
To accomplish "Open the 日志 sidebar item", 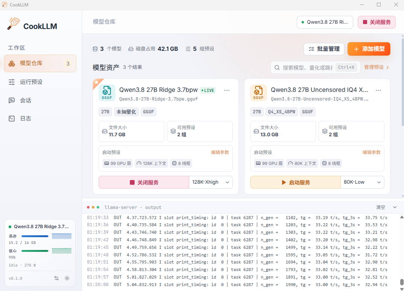I will click(x=40, y=119).
